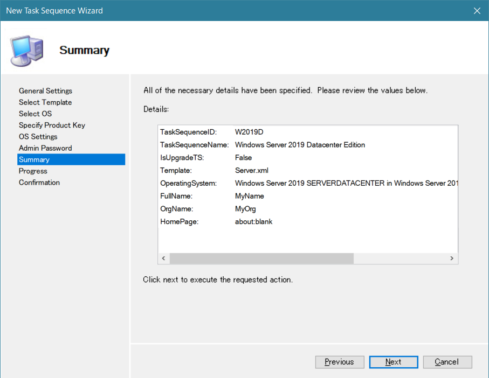Click the FullName: label
Image resolution: width=489 pixels, height=378 pixels.
coord(176,196)
